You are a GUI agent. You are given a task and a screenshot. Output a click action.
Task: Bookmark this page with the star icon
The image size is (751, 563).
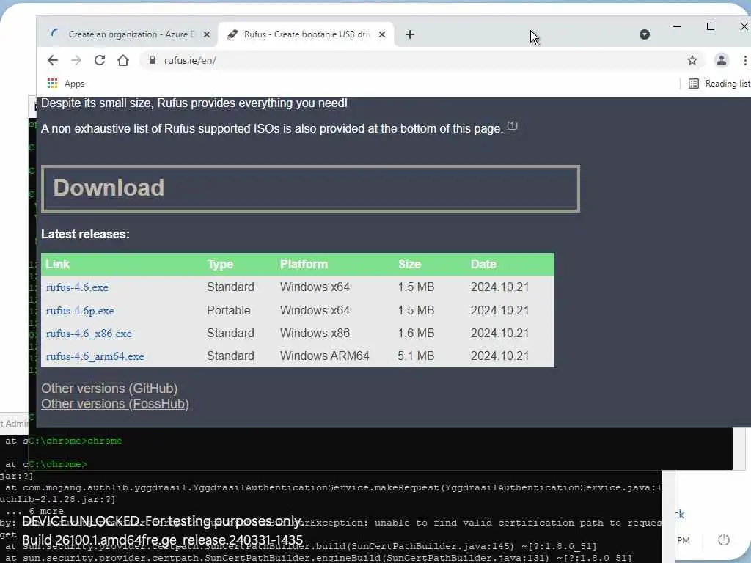click(x=692, y=60)
